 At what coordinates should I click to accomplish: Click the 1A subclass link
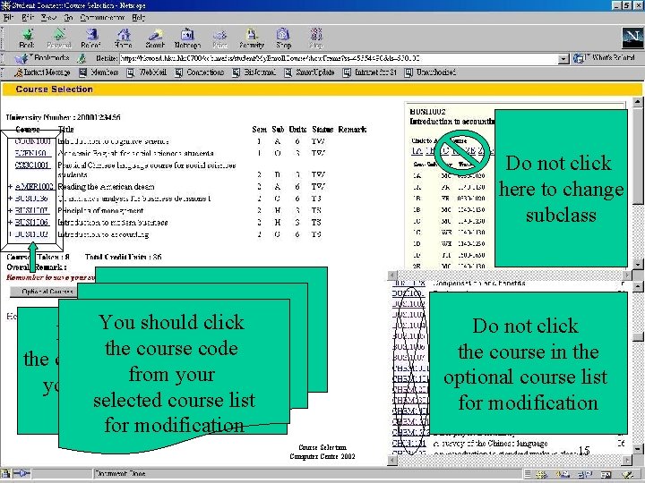click(417, 151)
